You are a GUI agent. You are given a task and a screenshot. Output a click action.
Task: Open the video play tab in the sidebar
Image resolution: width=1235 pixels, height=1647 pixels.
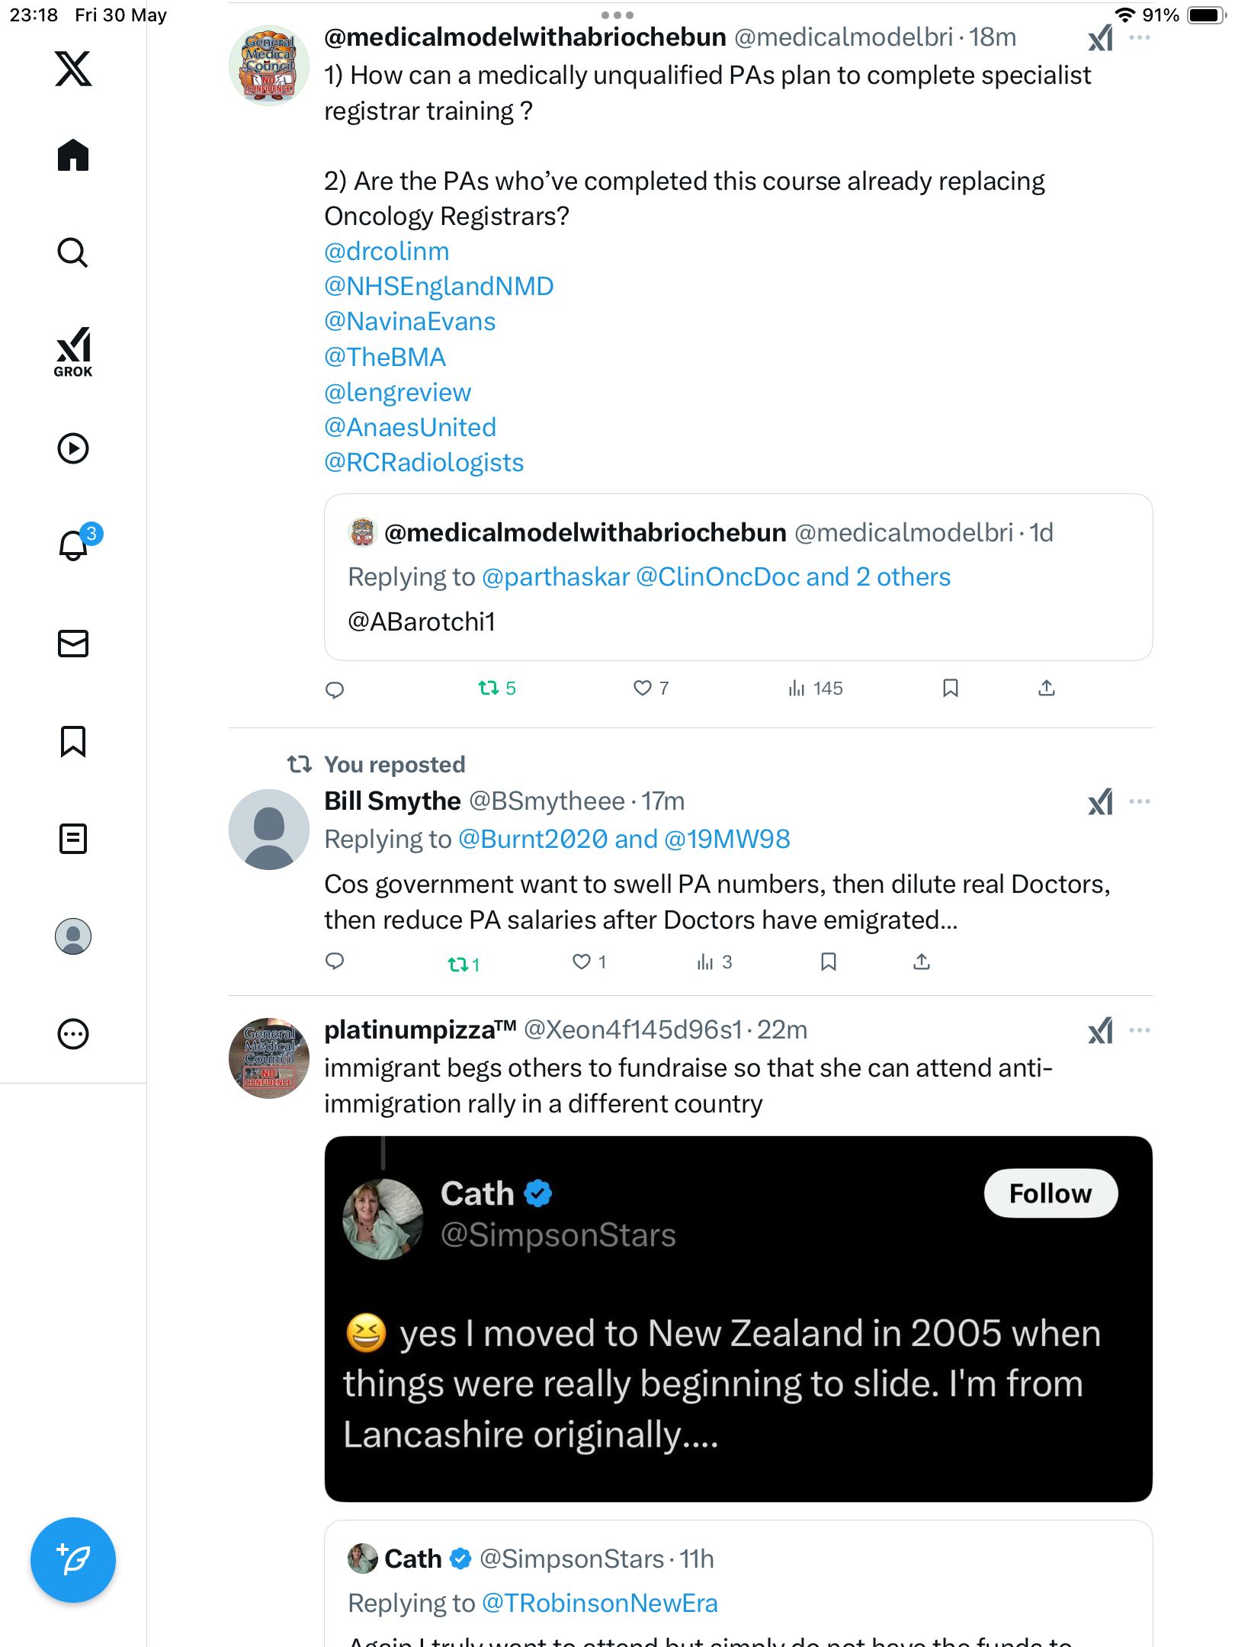tap(73, 448)
